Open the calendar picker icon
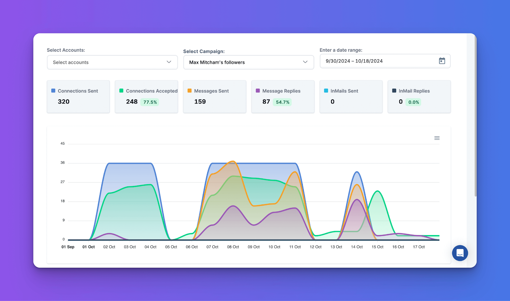Viewport: 510px width, 301px height. (x=442, y=61)
